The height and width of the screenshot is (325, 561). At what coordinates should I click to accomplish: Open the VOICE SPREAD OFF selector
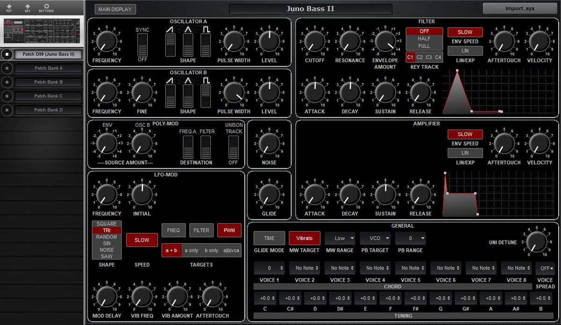coord(545,268)
